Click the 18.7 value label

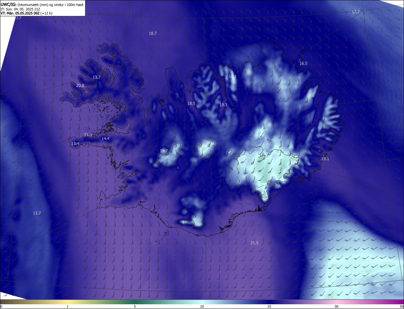[x=153, y=33]
